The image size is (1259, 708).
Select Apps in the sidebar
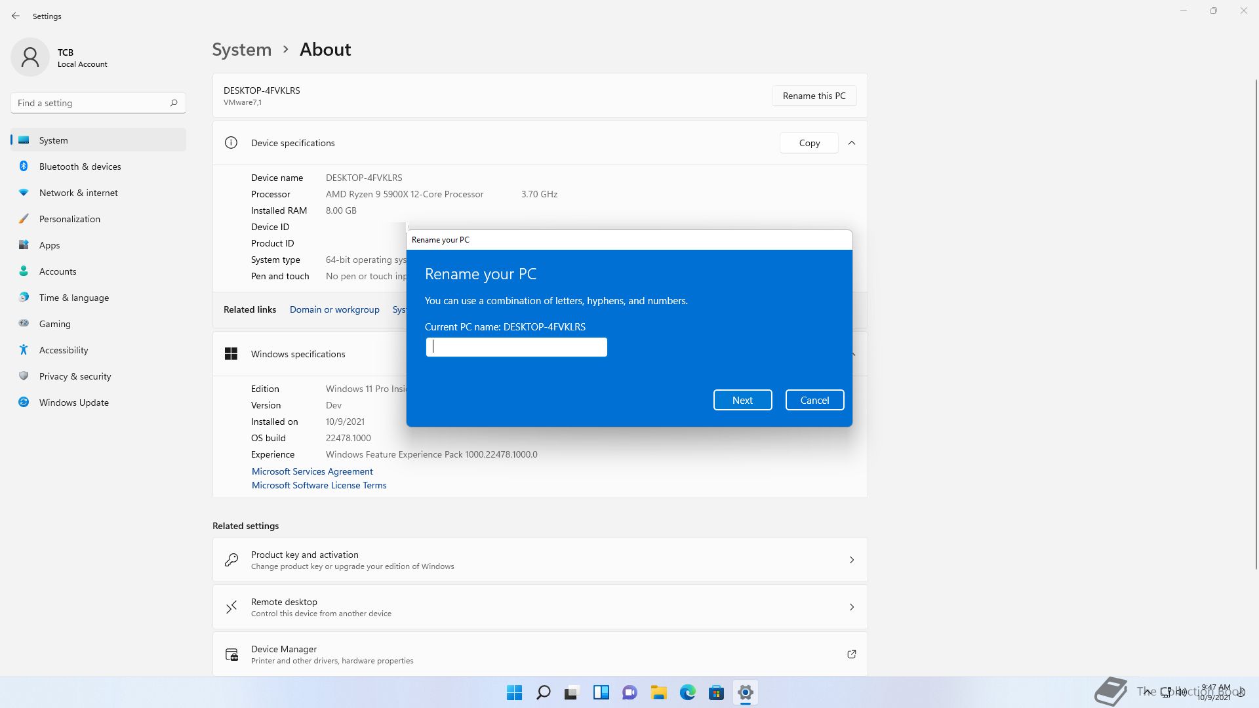(98, 245)
